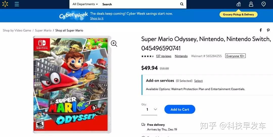Screen dimensions: 273x137
Task: Open the 137 reviews link
Action: [164, 56]
